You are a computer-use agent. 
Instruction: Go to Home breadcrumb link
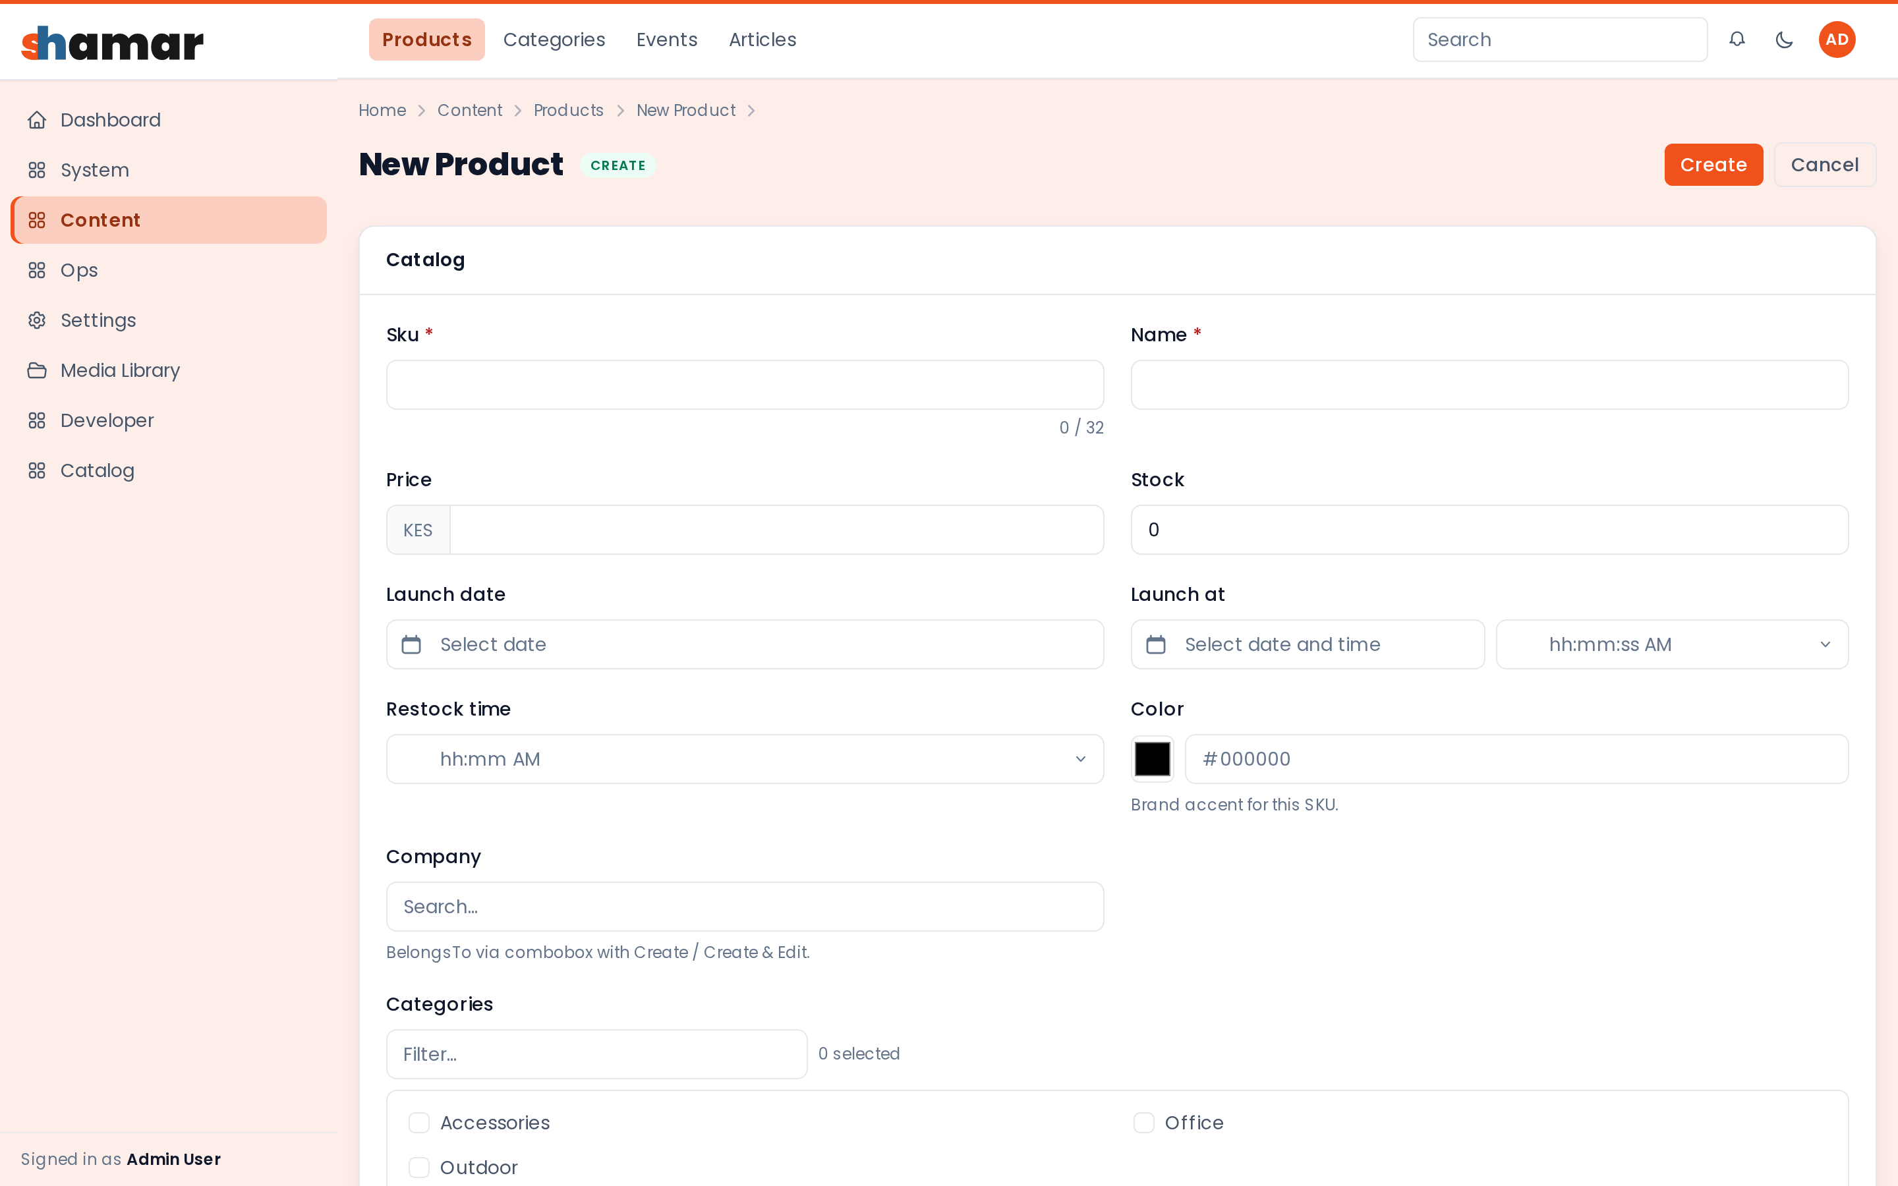382,111
